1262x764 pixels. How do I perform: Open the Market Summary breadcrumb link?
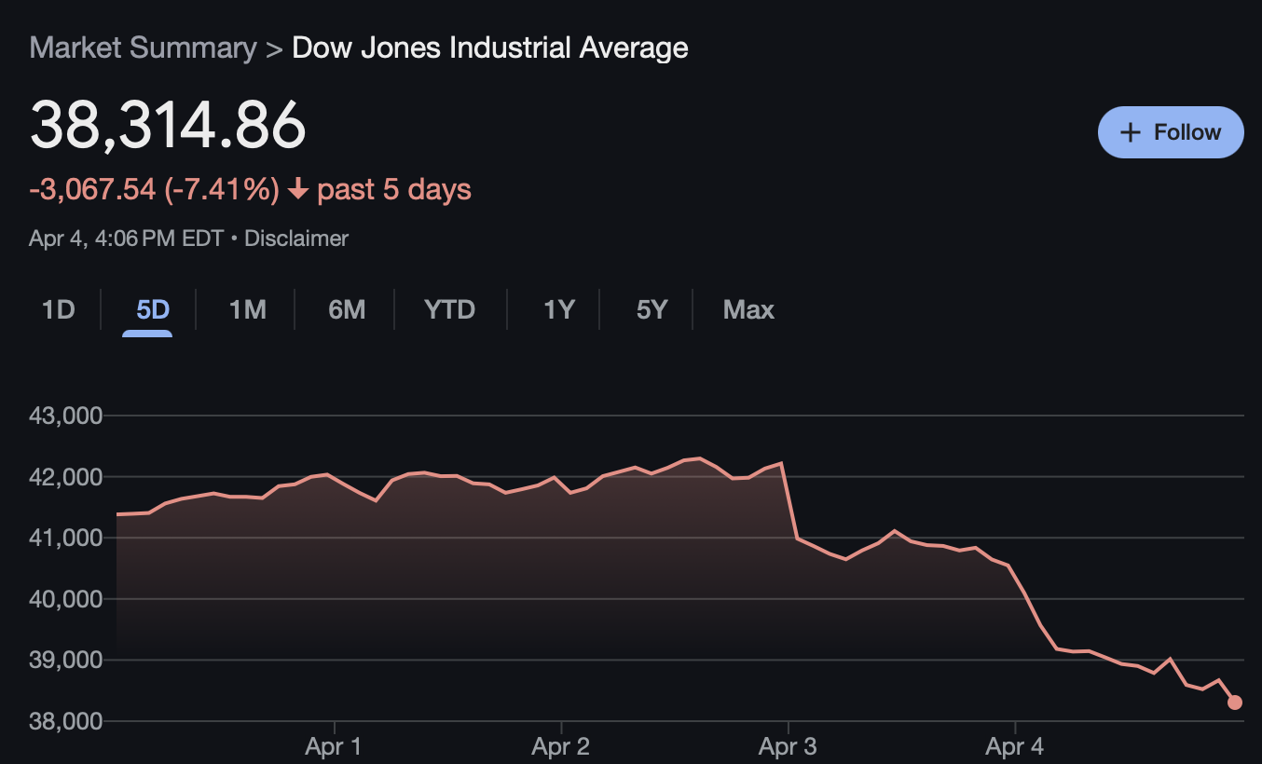143,48
